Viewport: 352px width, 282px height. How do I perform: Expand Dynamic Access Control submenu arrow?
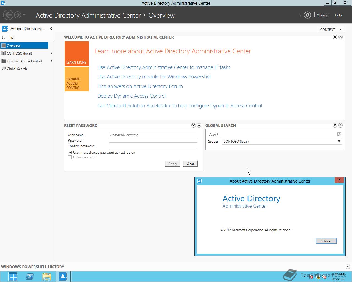tap(51, 61)
